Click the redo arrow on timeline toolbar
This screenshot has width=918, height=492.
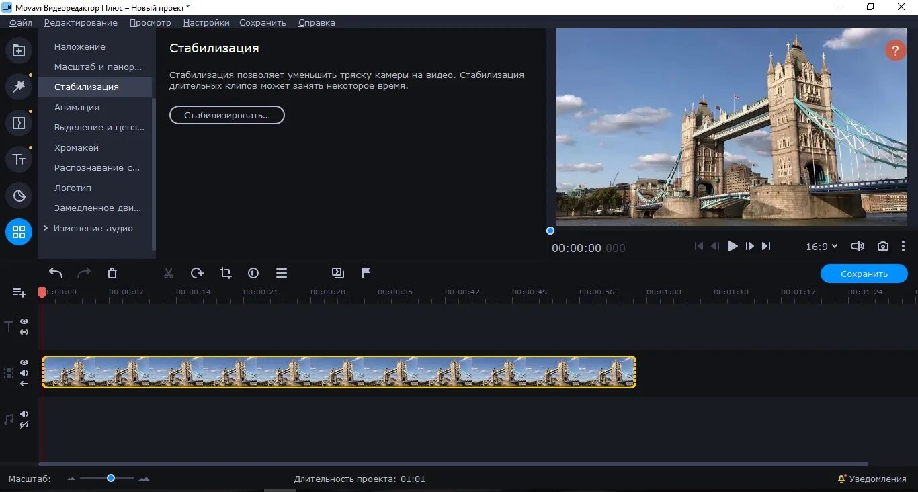tap(84, 273)
